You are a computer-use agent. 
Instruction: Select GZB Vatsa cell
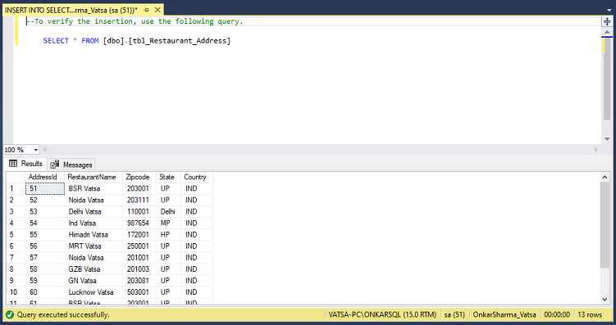(94, 269)
